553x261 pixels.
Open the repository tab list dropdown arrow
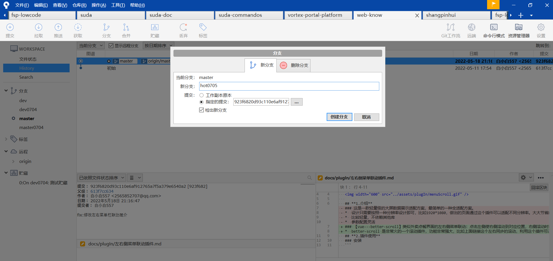click(531, 15)
